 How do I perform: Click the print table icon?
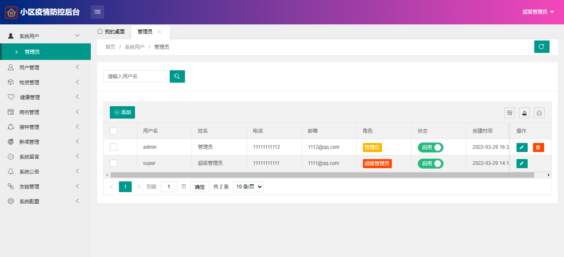[x=539, y=113]
